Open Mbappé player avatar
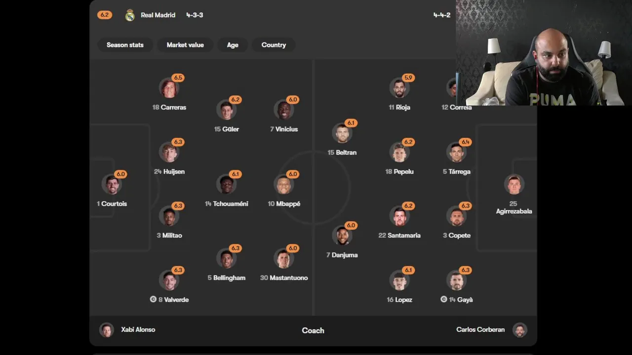632x355 pixels. [x=284, y=184]
